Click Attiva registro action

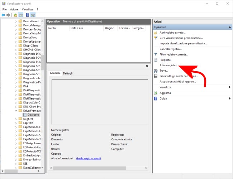[168, 65]
